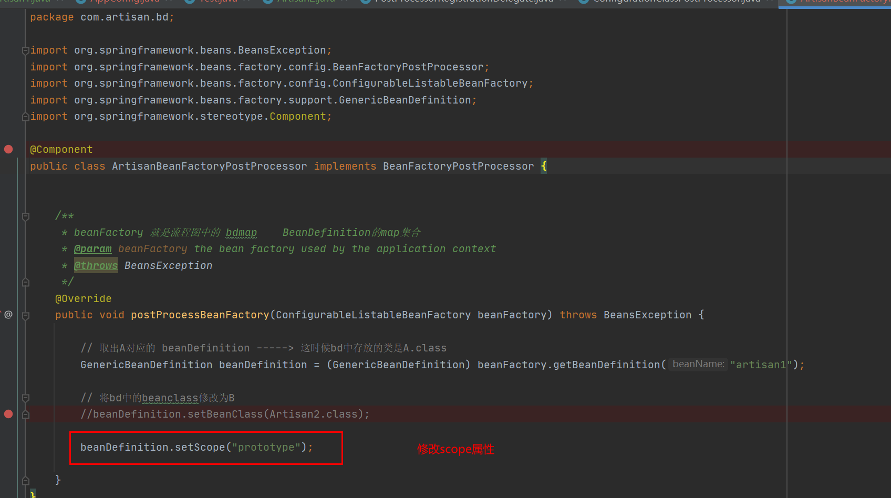Viewport: 891px width, 498px height.
Task: Click the getBeanDefinition method call
Action: tap(606, 365)
